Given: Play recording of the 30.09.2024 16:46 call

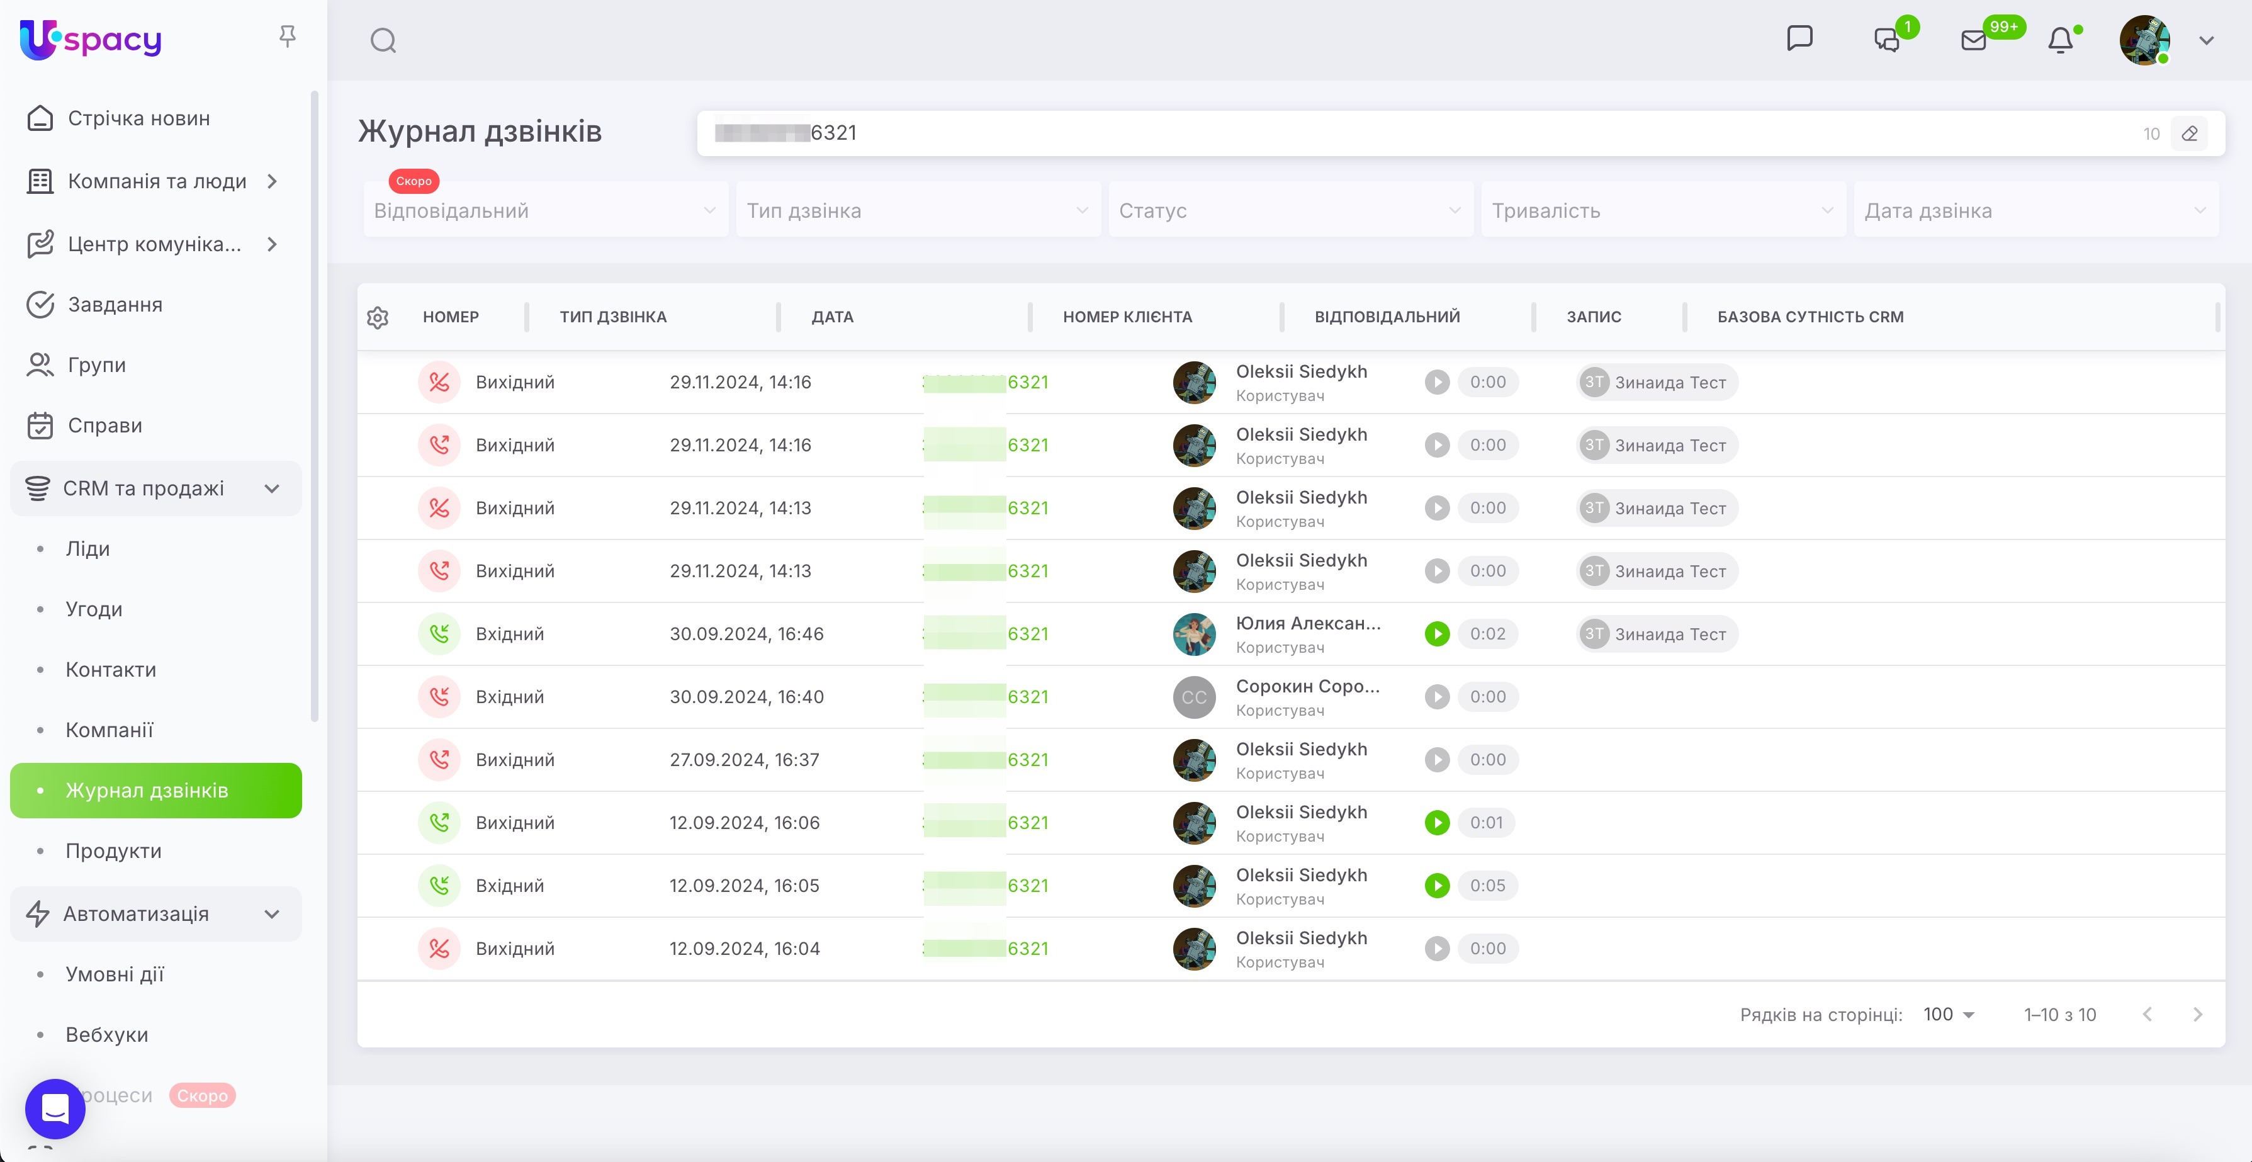Looking at the screenshot, I should point(1436,634).
